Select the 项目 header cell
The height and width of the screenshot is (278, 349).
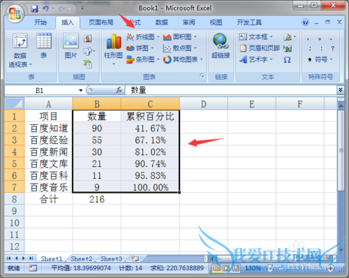pyautogui.click(x=49, y=116)
